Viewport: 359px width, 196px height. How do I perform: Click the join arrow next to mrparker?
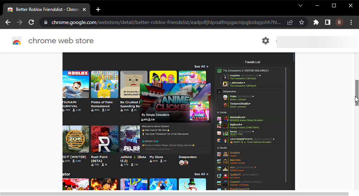pos(260,75)
